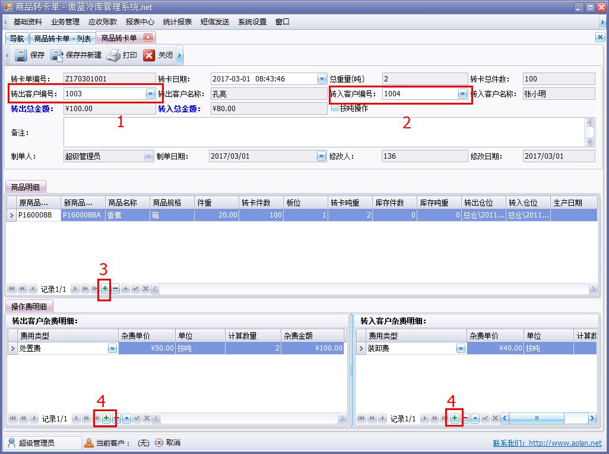Add a fee row under 转入客户杂费明细
Viewport: 609px width, 454px height.
(454, 418)
